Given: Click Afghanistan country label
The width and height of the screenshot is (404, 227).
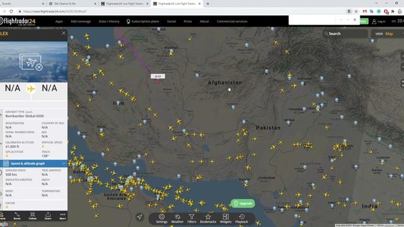Looking at the screenshot, I should [225, 83].
